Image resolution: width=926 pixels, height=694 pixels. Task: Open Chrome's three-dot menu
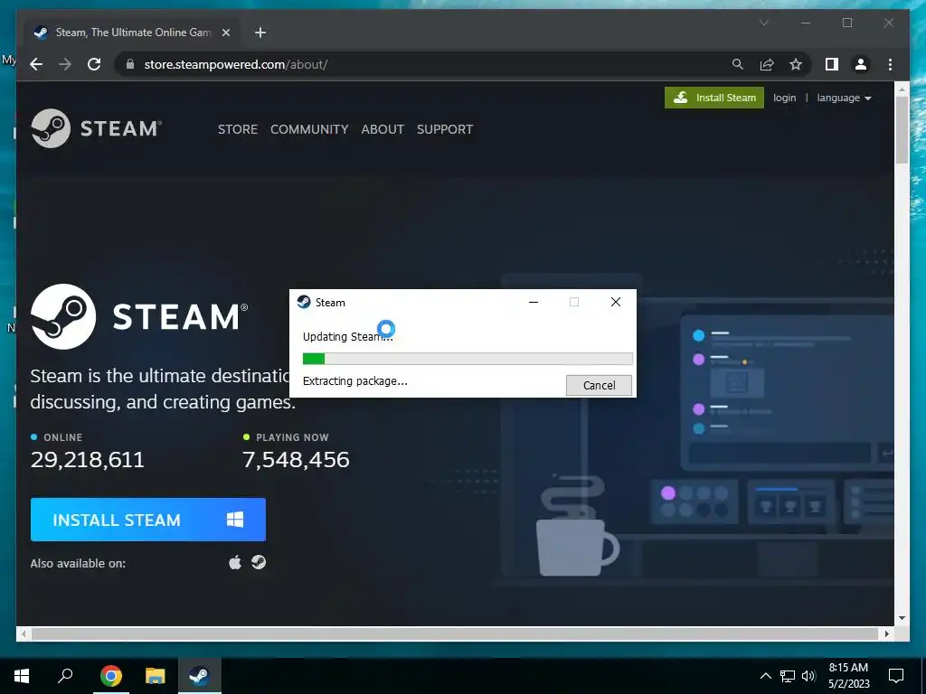pos(890,64)
